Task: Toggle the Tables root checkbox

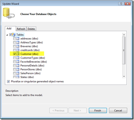Action: (11, 35)
